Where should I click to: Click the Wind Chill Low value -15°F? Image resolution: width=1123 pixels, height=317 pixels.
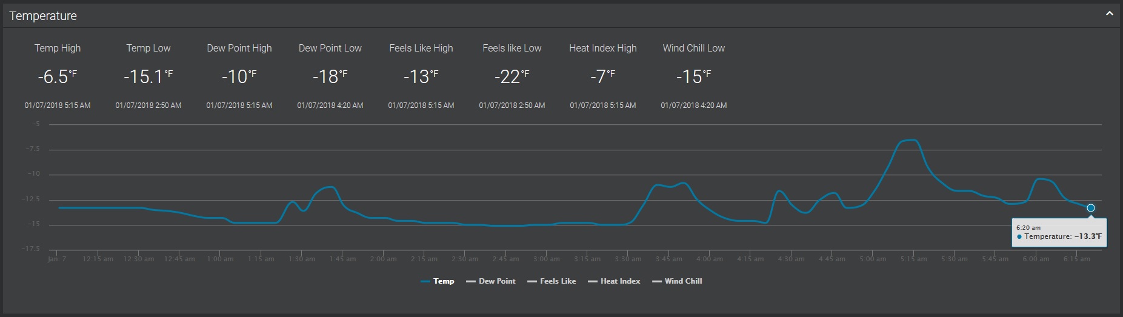[693, 77]
